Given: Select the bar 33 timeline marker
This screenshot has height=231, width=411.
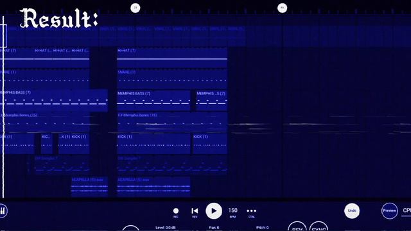Looking at the screenshot, I should [x=136, y=8].
